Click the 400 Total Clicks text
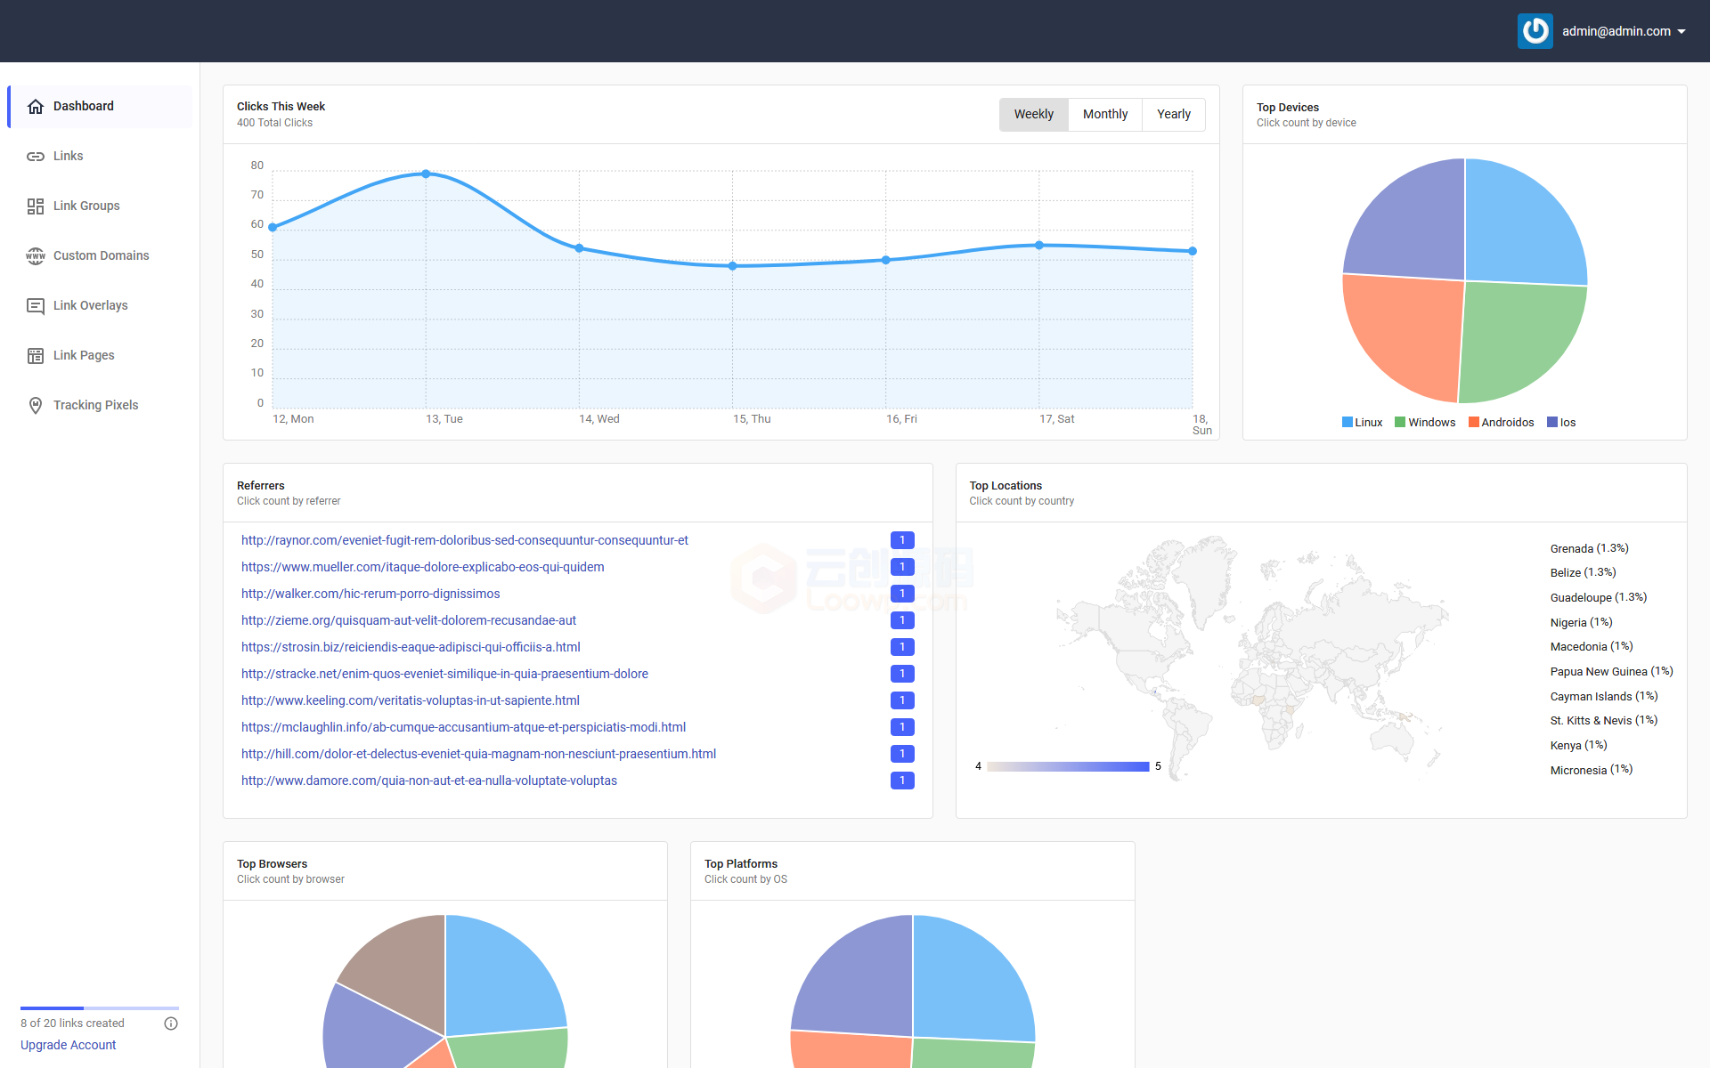This screenshot has height=1068, width=1710. 274,123
